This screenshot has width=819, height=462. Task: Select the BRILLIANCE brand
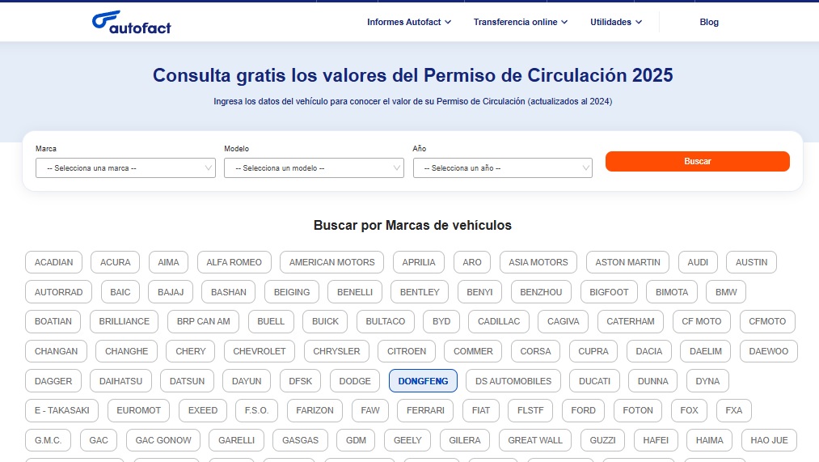125,321
